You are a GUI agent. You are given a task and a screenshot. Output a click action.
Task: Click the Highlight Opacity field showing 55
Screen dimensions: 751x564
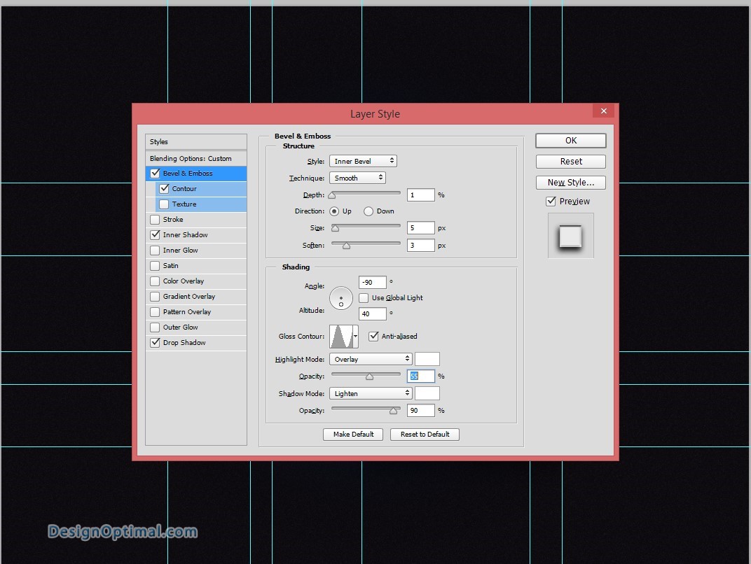pyautogui.click(x=420, y=376)
